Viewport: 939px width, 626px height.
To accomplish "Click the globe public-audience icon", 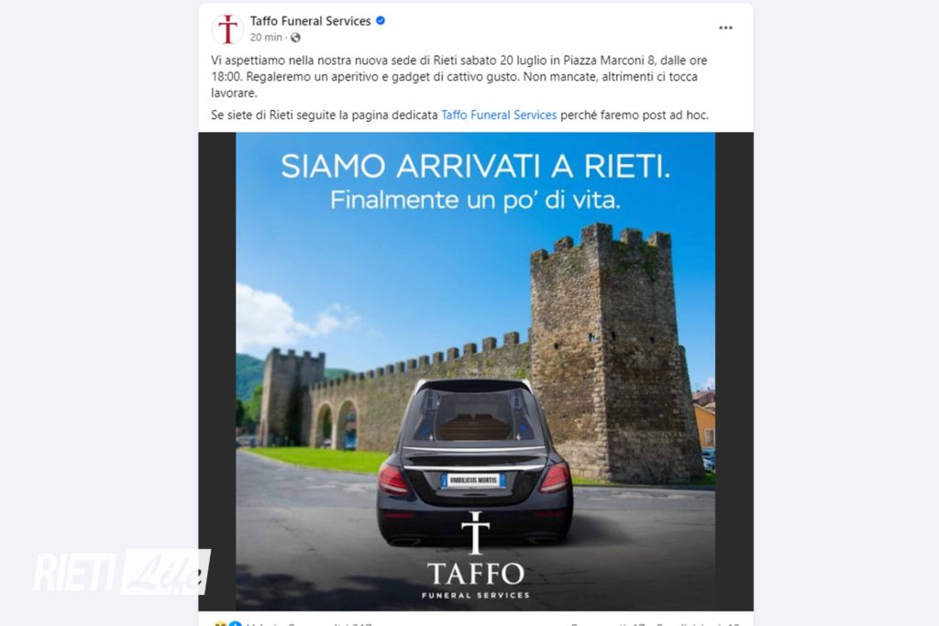I will [295, 38].
